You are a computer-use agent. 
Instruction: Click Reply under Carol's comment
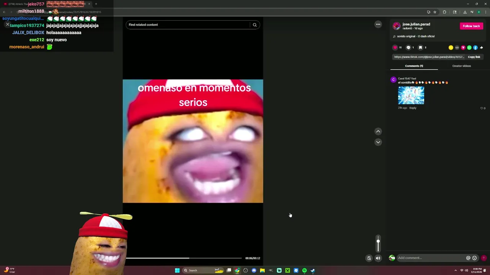[413, 108]
